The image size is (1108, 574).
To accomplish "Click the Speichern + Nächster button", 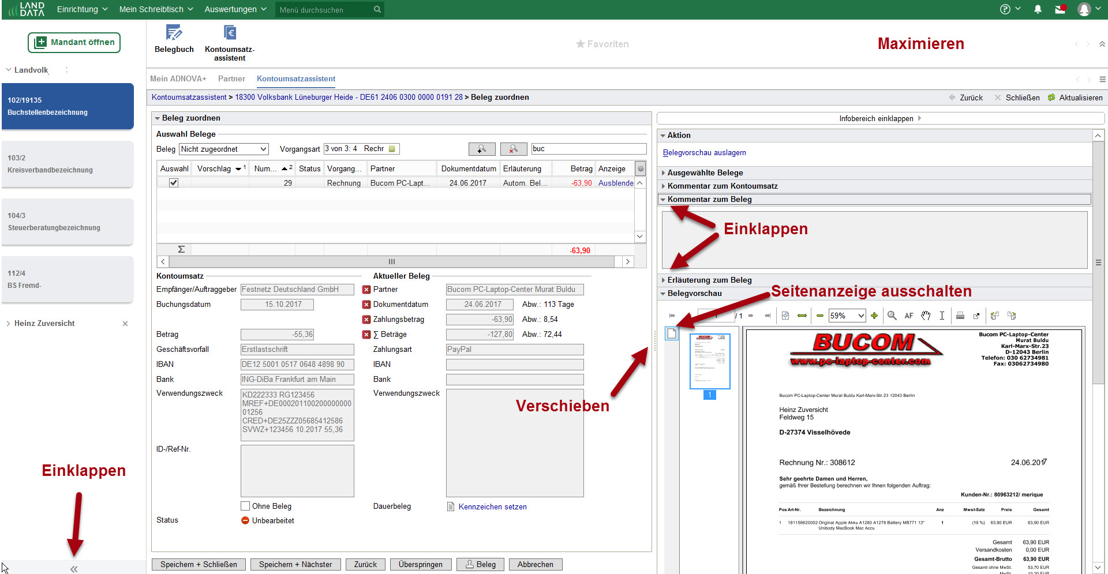I will pos(295,564).
